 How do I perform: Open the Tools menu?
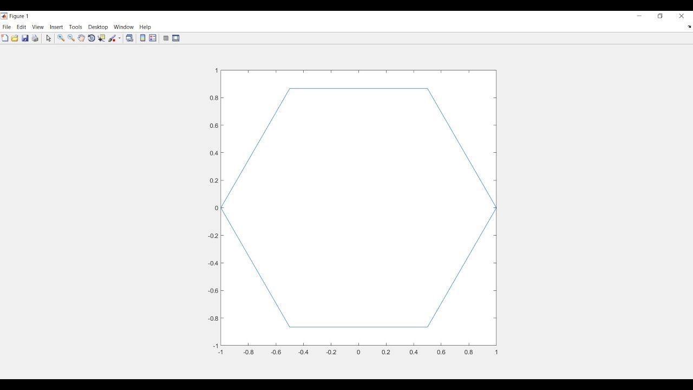[x=75, y=27]
